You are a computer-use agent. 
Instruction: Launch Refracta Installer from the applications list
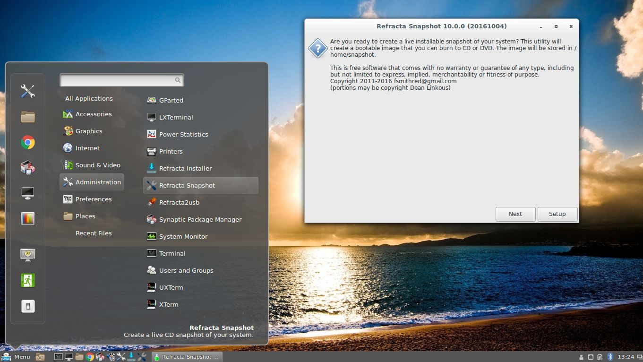pos(200,168)
